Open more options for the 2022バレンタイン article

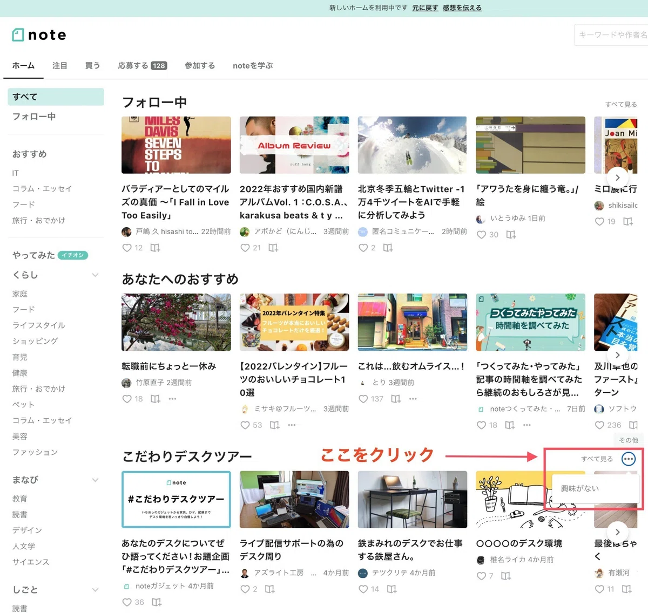point(292,425)
